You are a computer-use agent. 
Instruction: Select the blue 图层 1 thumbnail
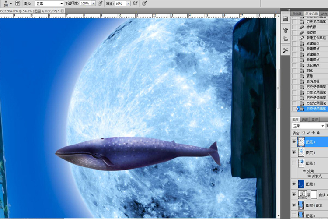click(301, 184)
